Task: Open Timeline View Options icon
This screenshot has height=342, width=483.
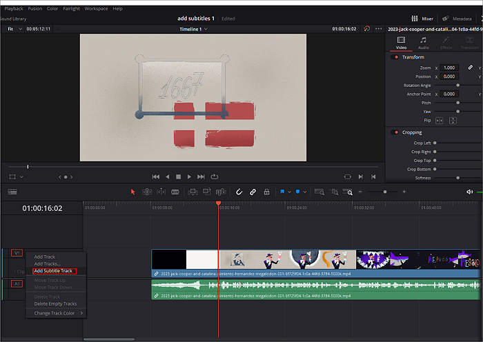Action: [12, 192]
